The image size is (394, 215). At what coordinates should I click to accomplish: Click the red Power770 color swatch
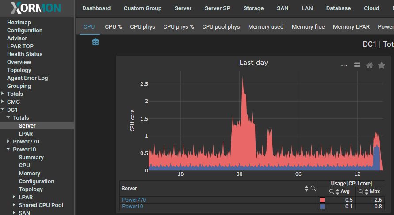[322, 200]
